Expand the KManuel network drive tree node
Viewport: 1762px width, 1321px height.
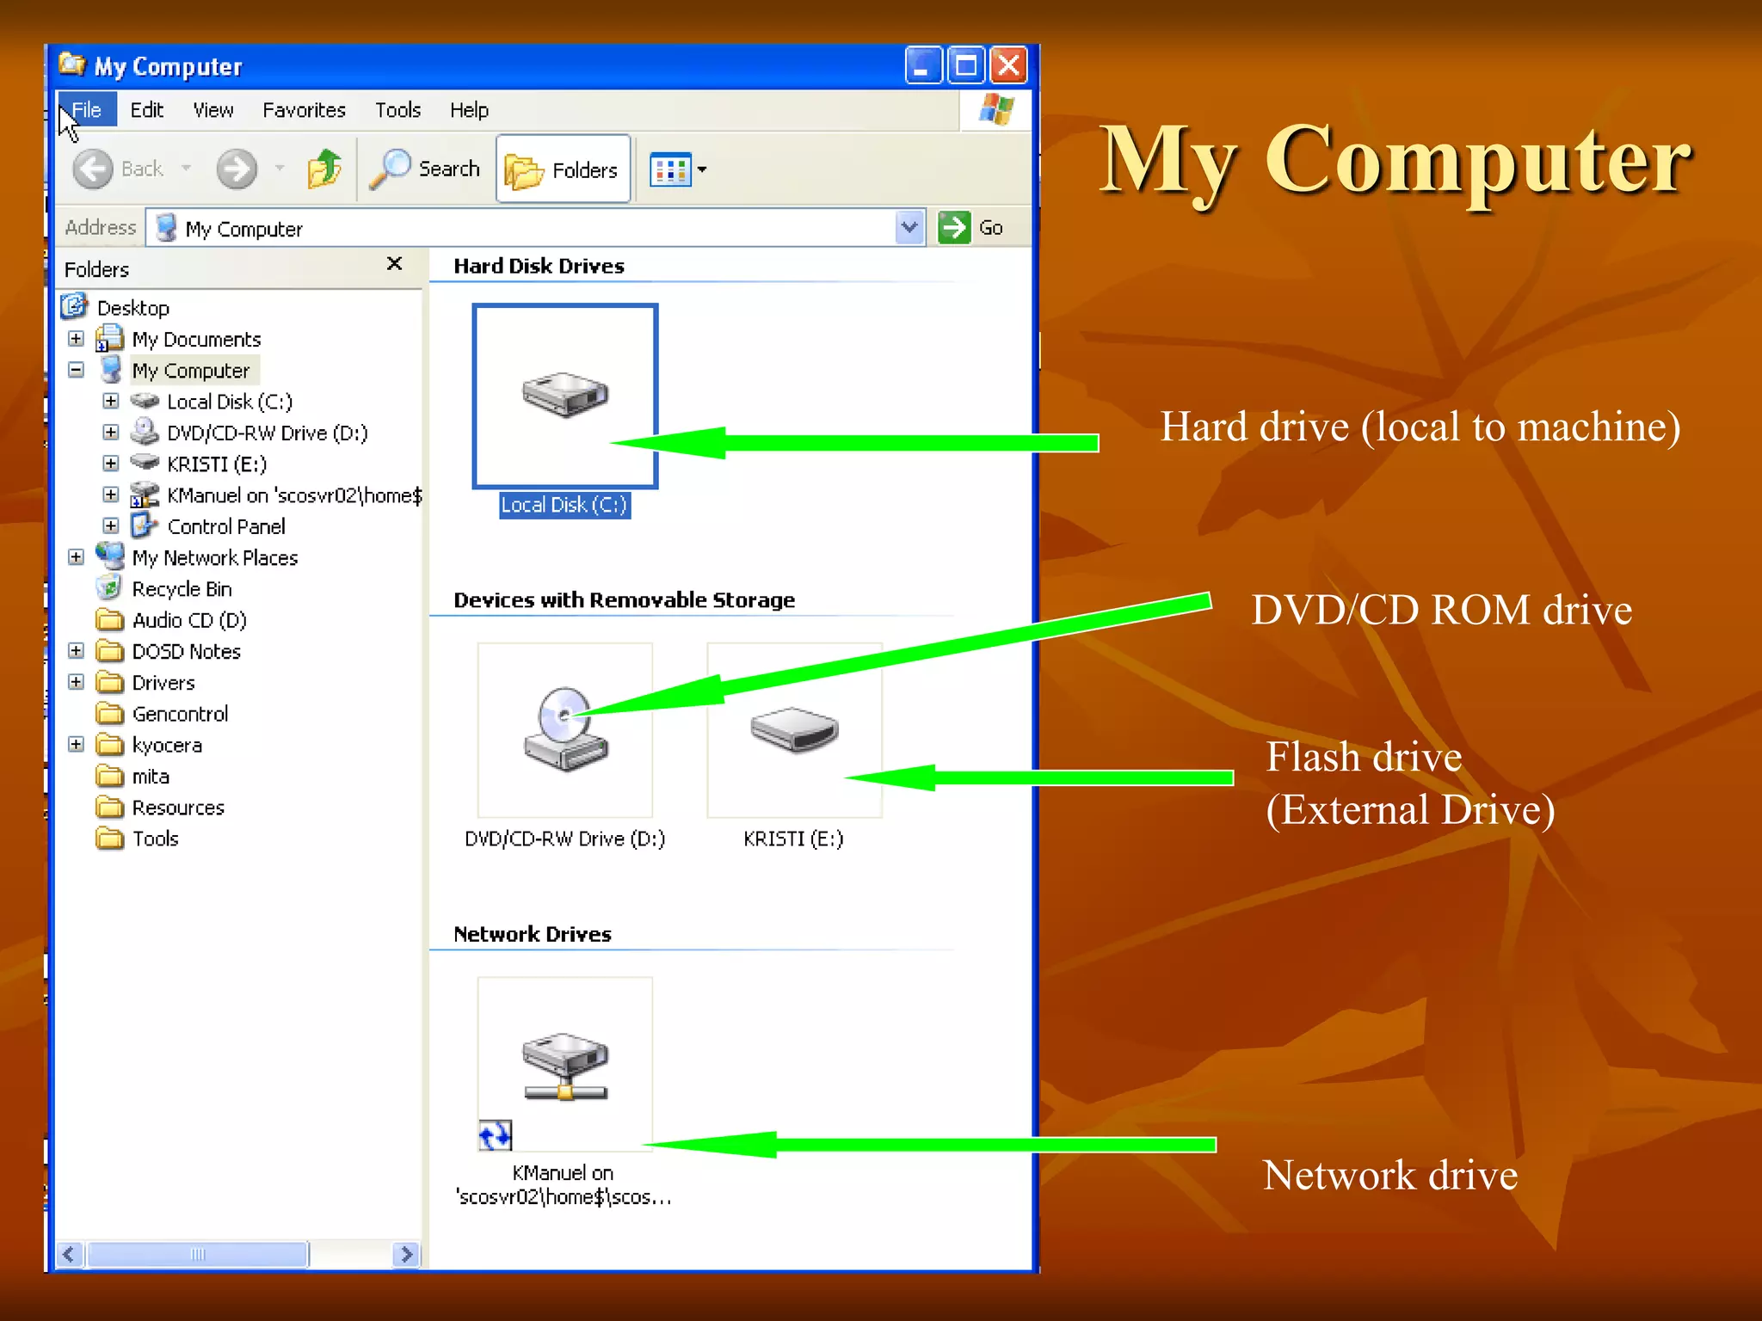[x=111, y=495]
